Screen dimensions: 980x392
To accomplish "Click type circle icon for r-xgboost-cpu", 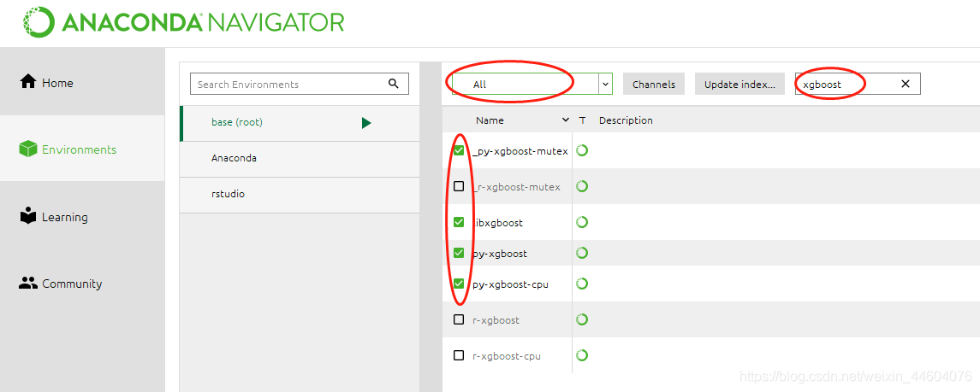I will click(x=582, y=355).
